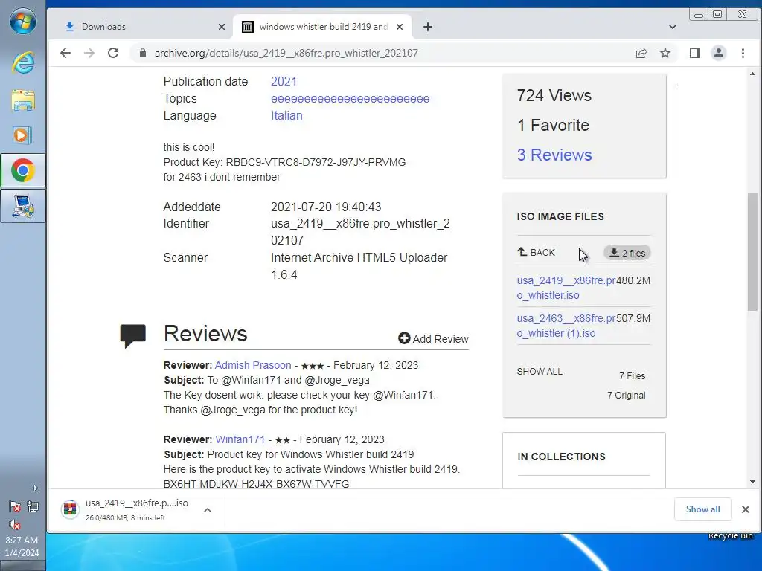Click the Addeddate value 2021-07-20 19:40:43
Image resolution: width=762 pixels, height=571 pixels.
point(326,207)
